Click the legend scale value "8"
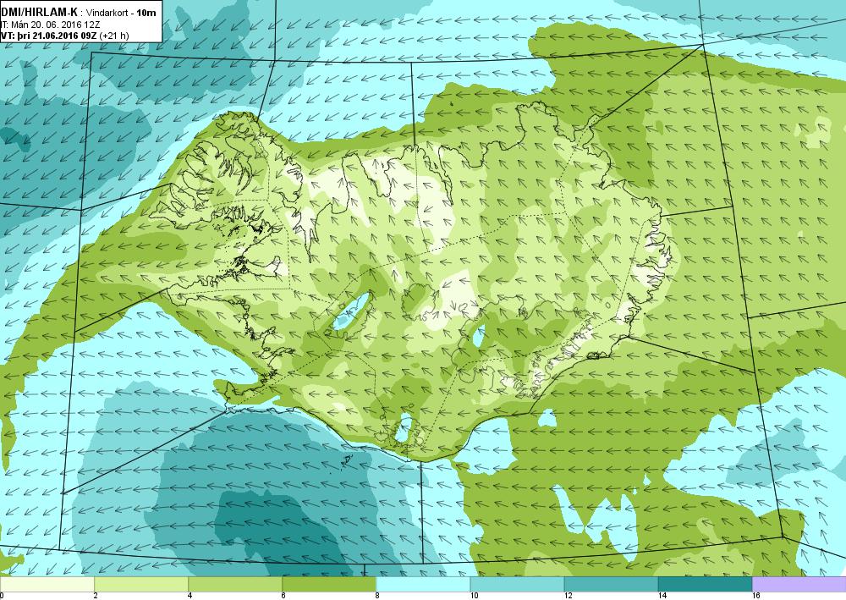The height and width of the screenshot is (600, 846). pos(377,596)
